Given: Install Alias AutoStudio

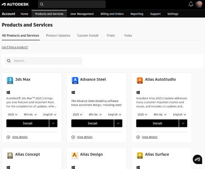Looking at the screenshot, I should tap(158, 123).
